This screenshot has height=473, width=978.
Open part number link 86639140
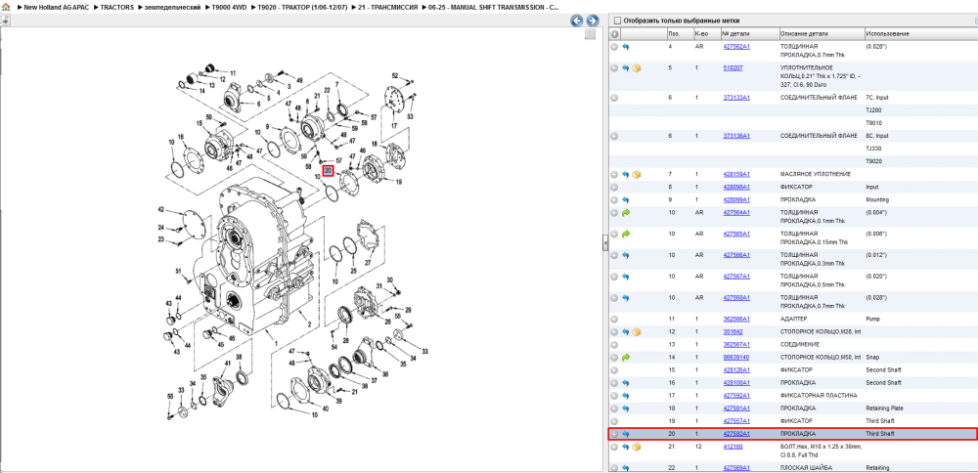[x=736, y=357]
